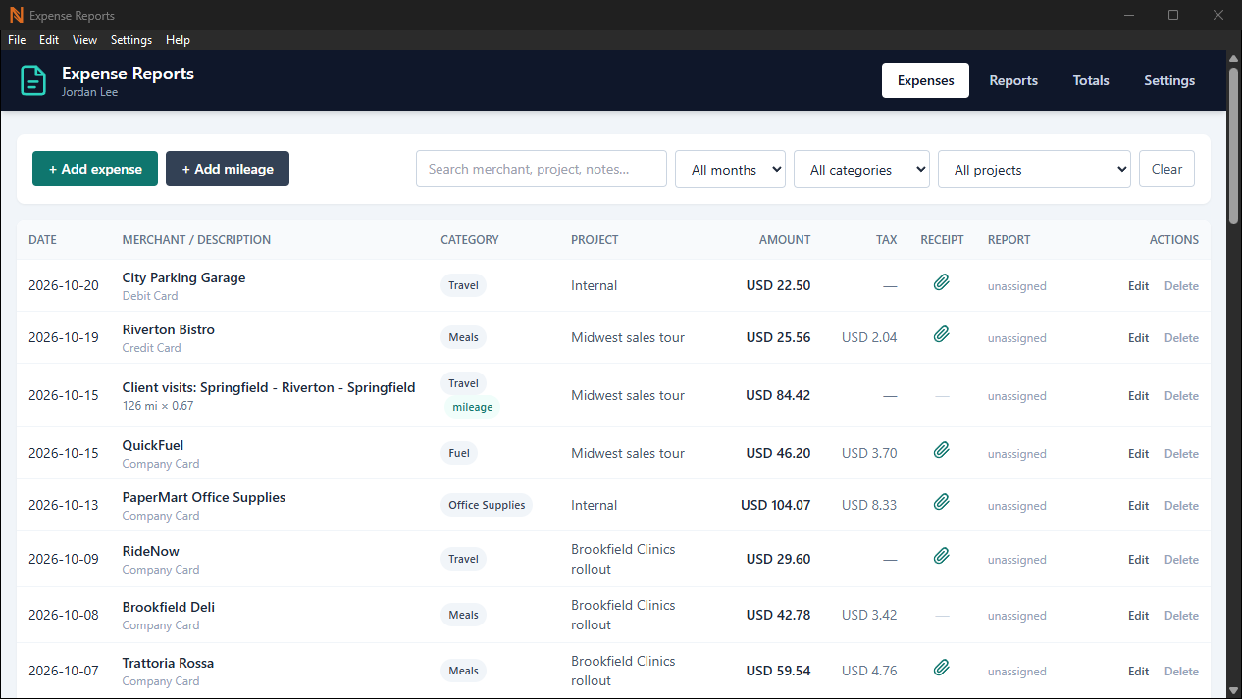Open the Trattoria Rossa receipt attachment

click(942, 668)
